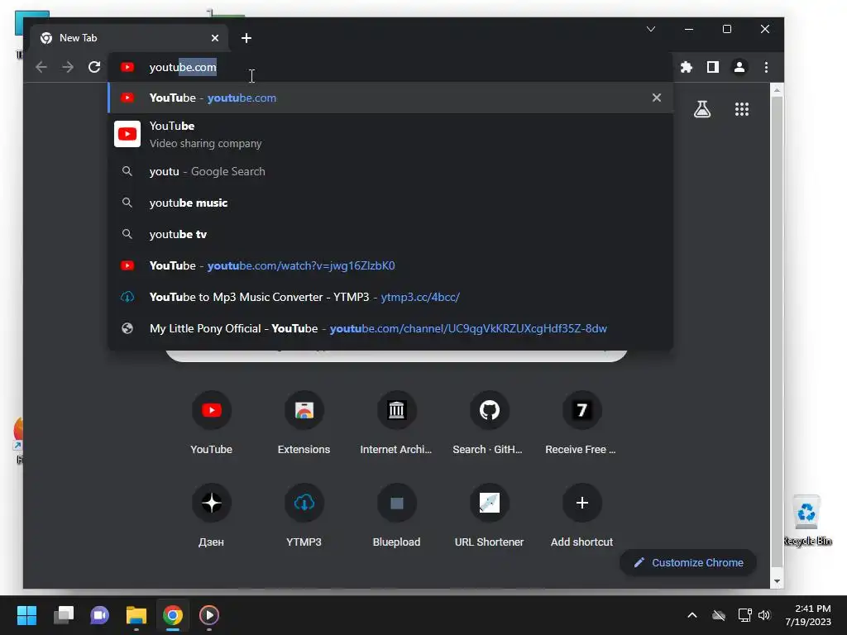The image size is (847, 635).
Task: Toggle the side panel icon
Action: point(712,67)
